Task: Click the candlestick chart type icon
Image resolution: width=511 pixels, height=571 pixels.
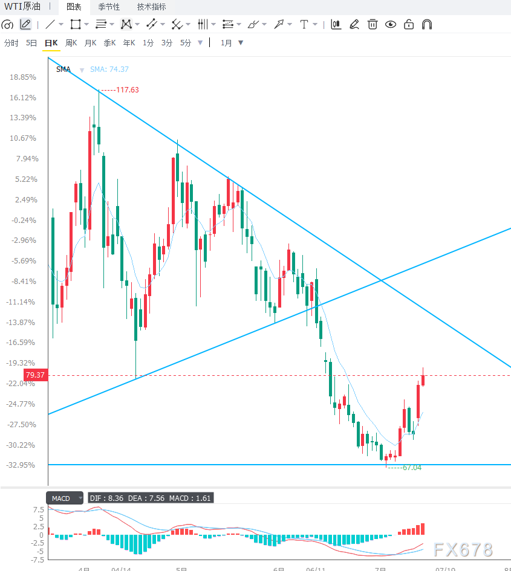Action: pyautogui.click(x=336, y=24)
